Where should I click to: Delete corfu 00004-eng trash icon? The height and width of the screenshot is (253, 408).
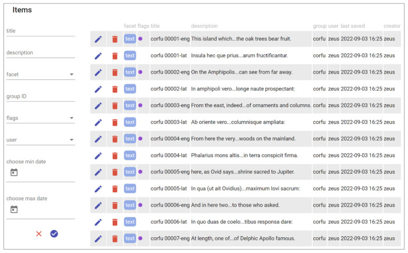[x=115, y=139]
